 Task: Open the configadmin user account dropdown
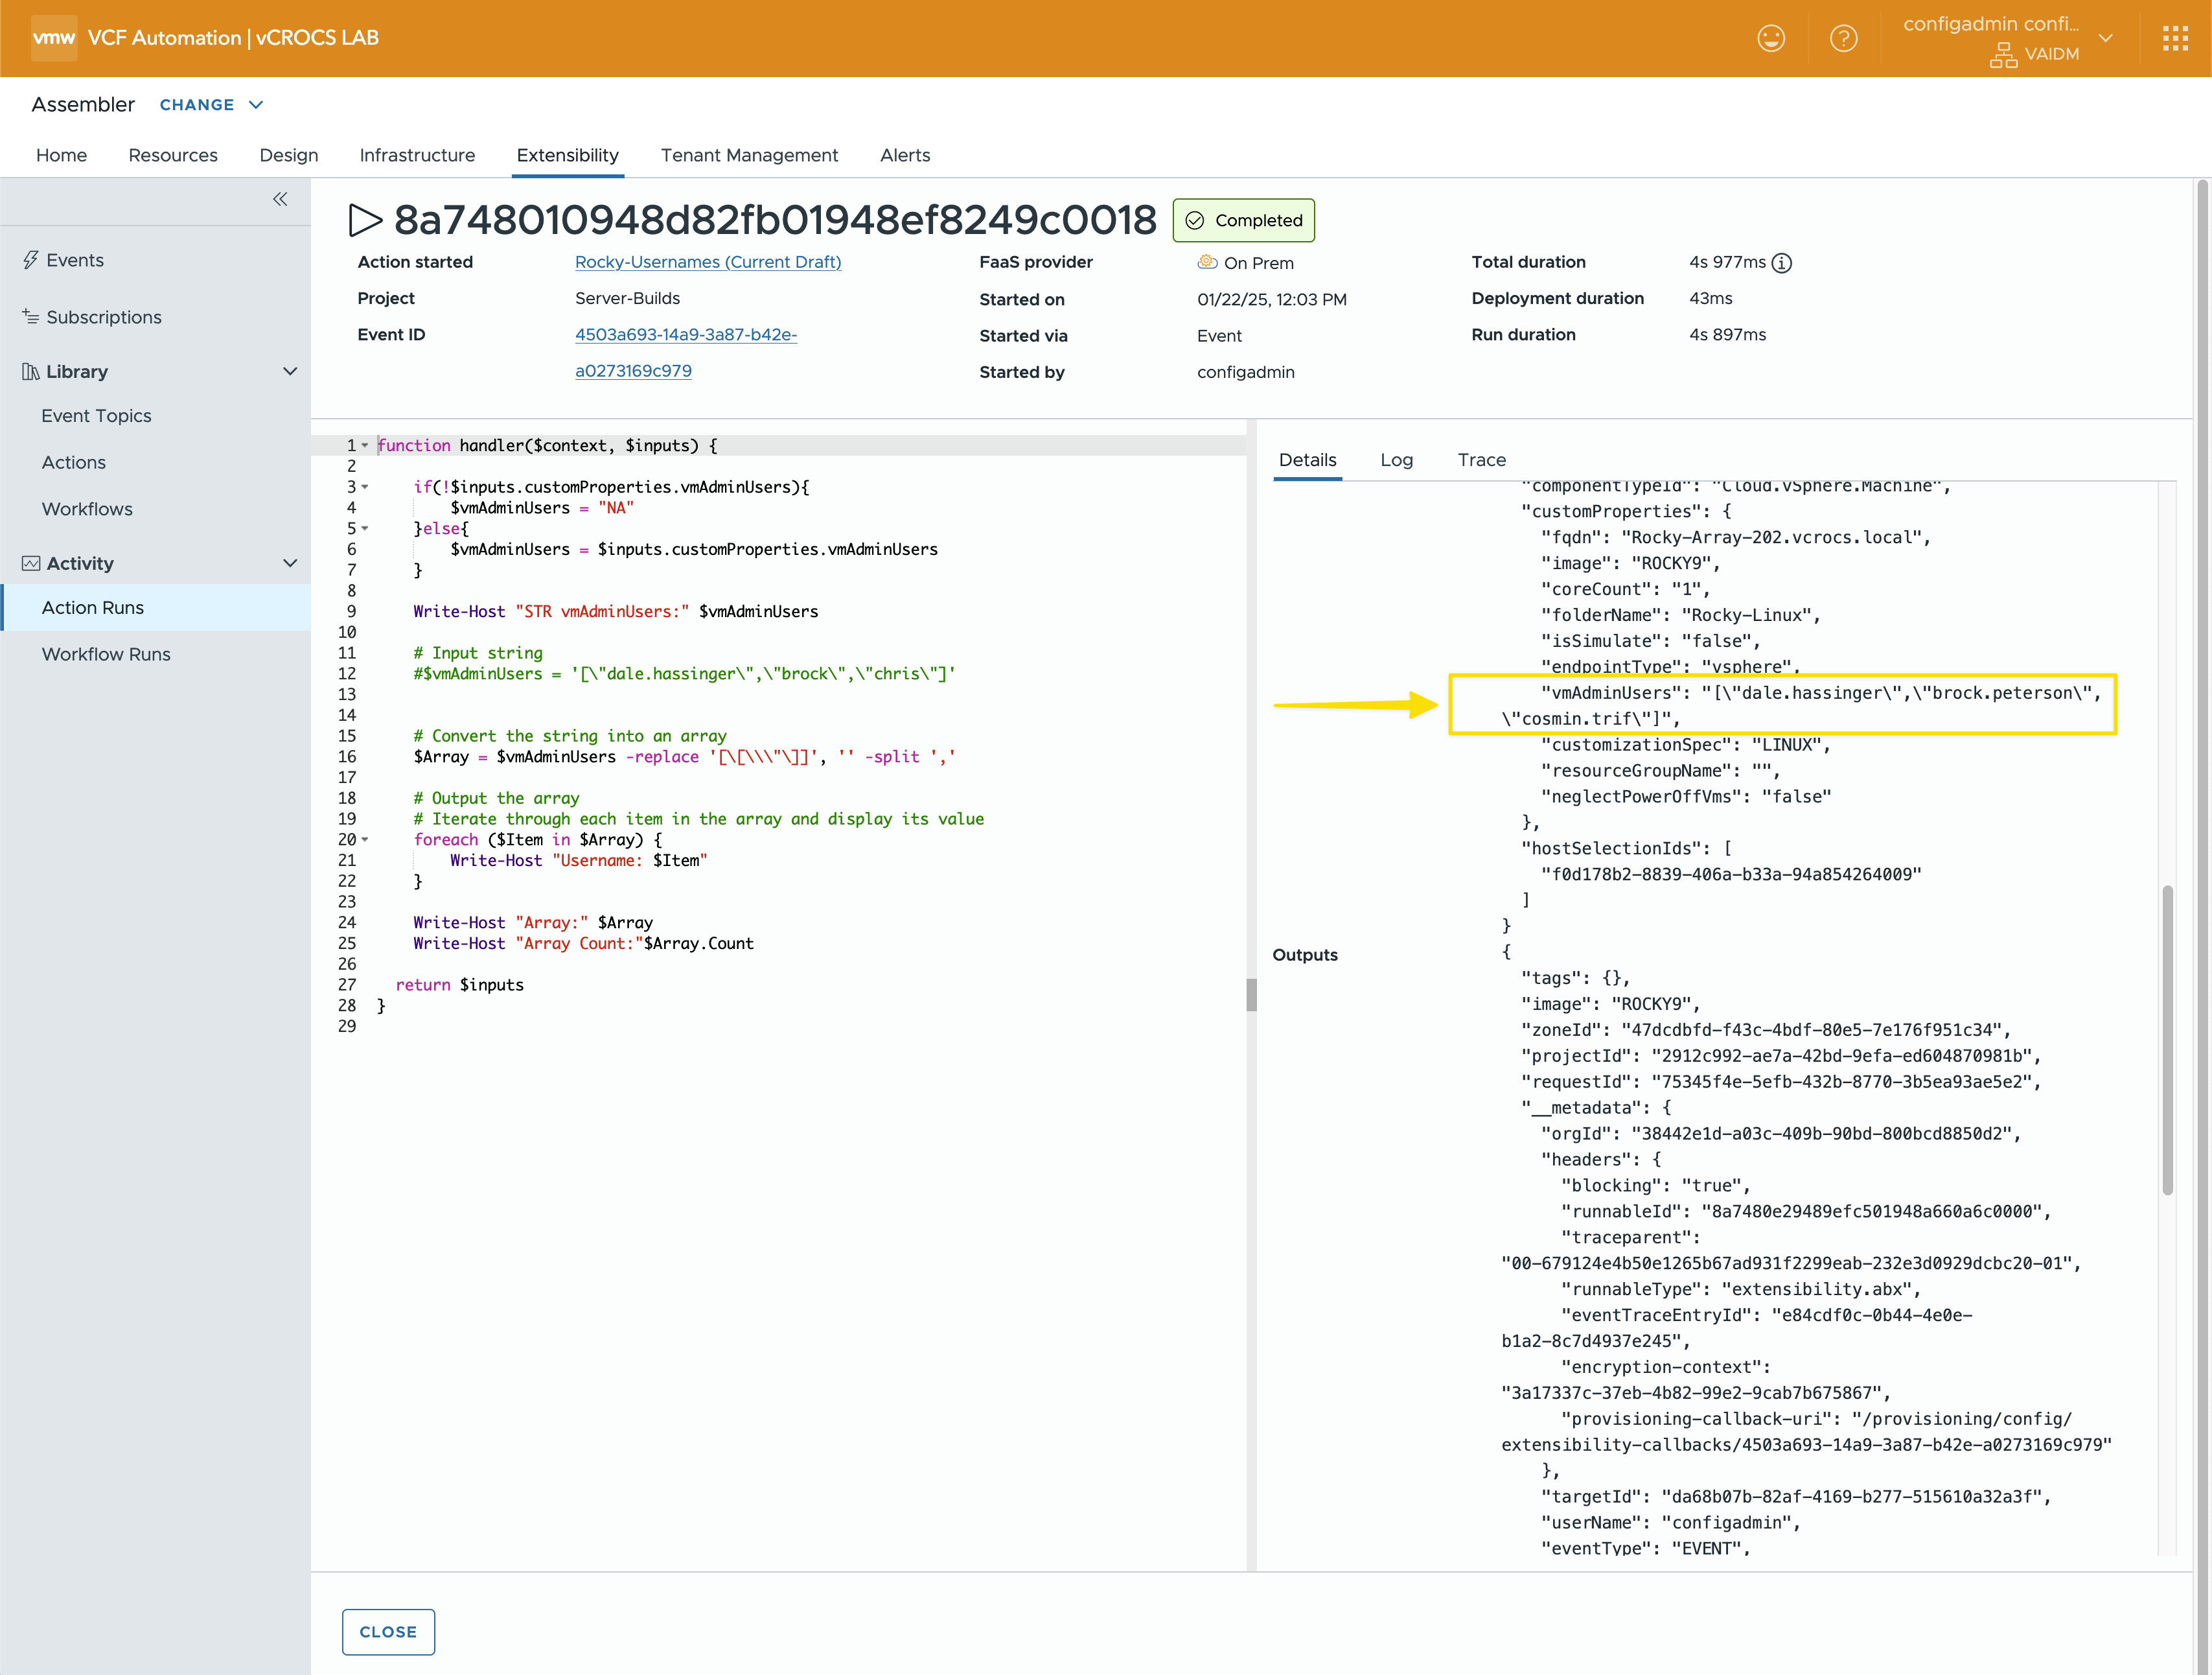pos(2105,38)
